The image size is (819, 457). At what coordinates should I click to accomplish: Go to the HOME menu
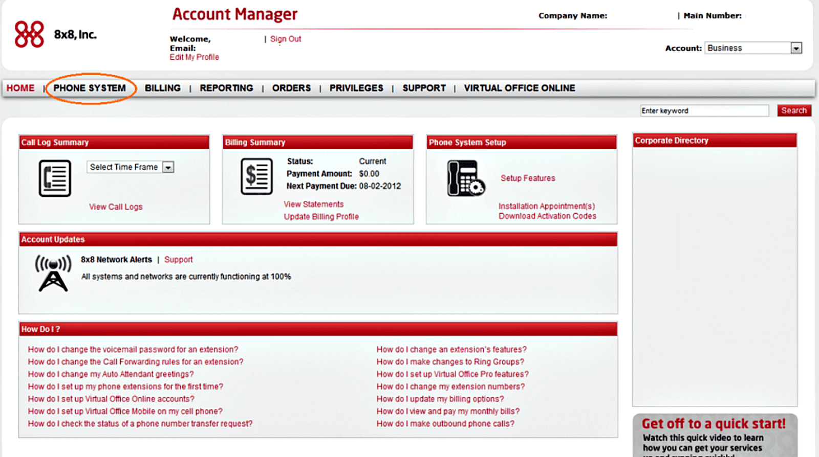20,88
